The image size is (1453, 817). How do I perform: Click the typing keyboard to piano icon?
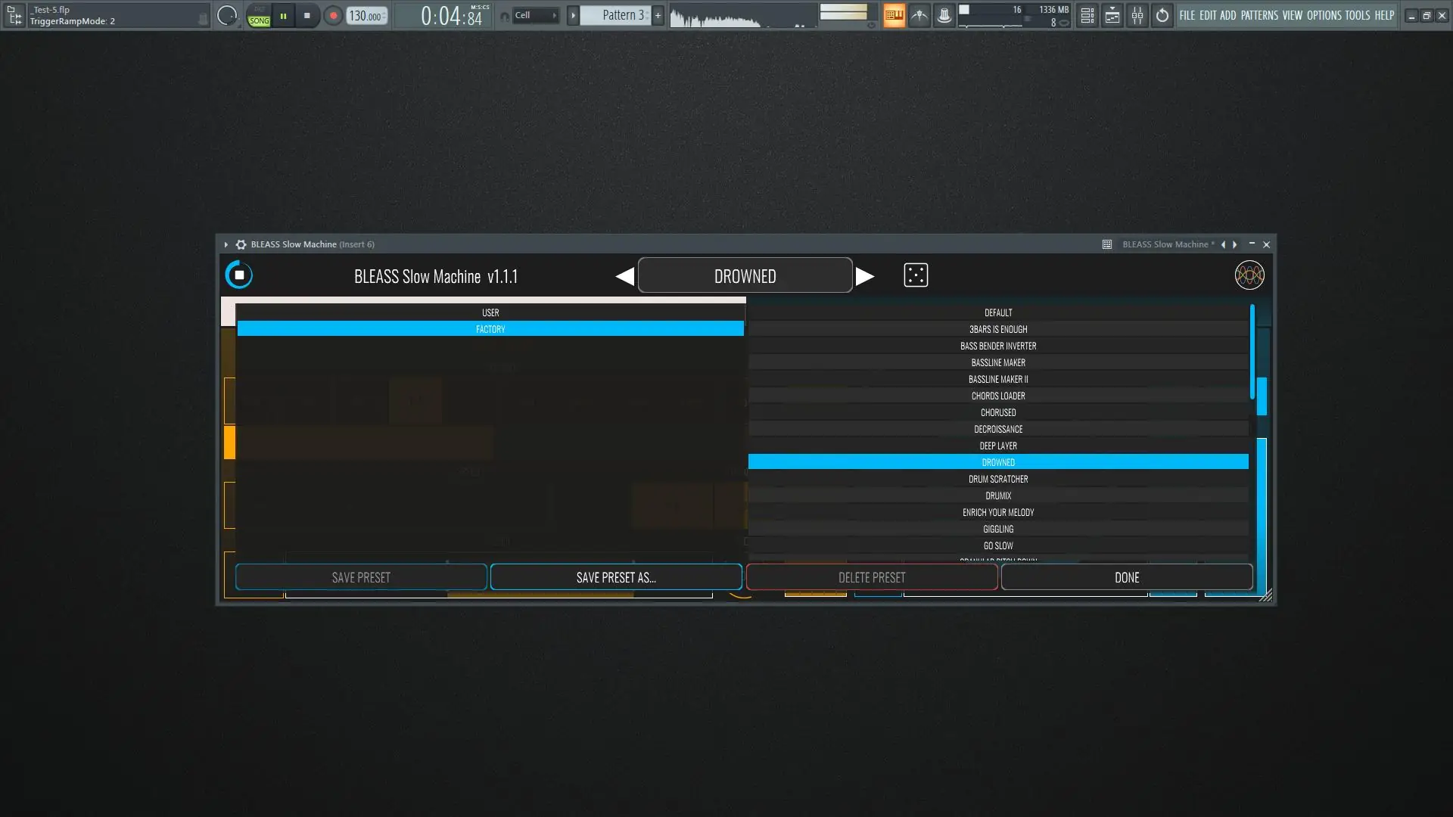click(x=894, y=15)
